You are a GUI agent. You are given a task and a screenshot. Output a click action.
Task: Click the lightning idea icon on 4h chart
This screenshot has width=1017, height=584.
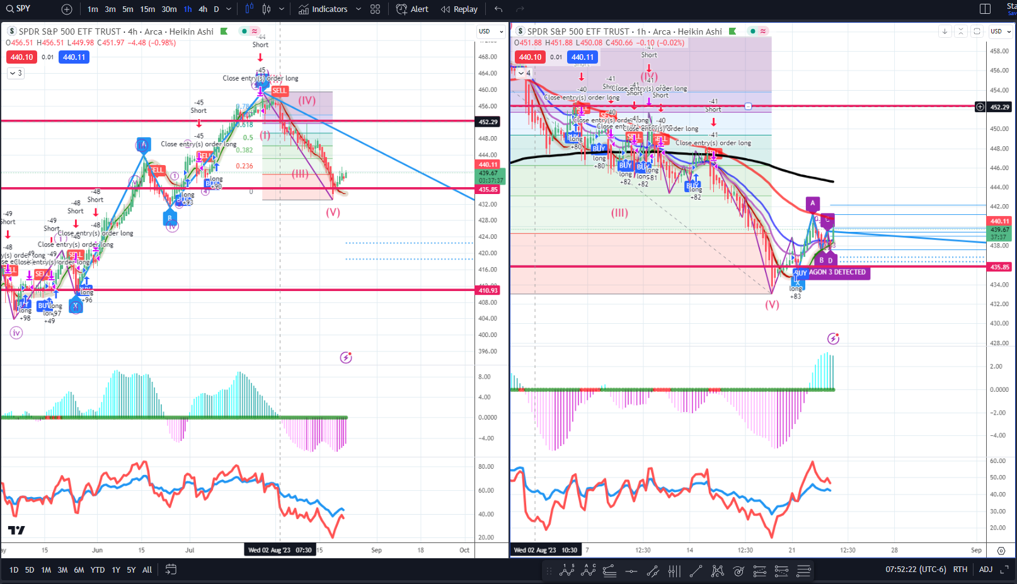pos(346,358)
